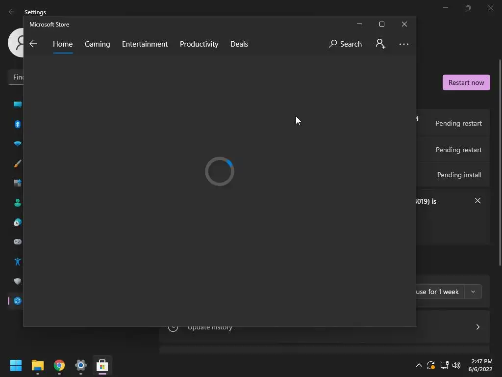502x377 pixels.
Task: Open File Explorer from the taskbar
Action: click(37, 365)
